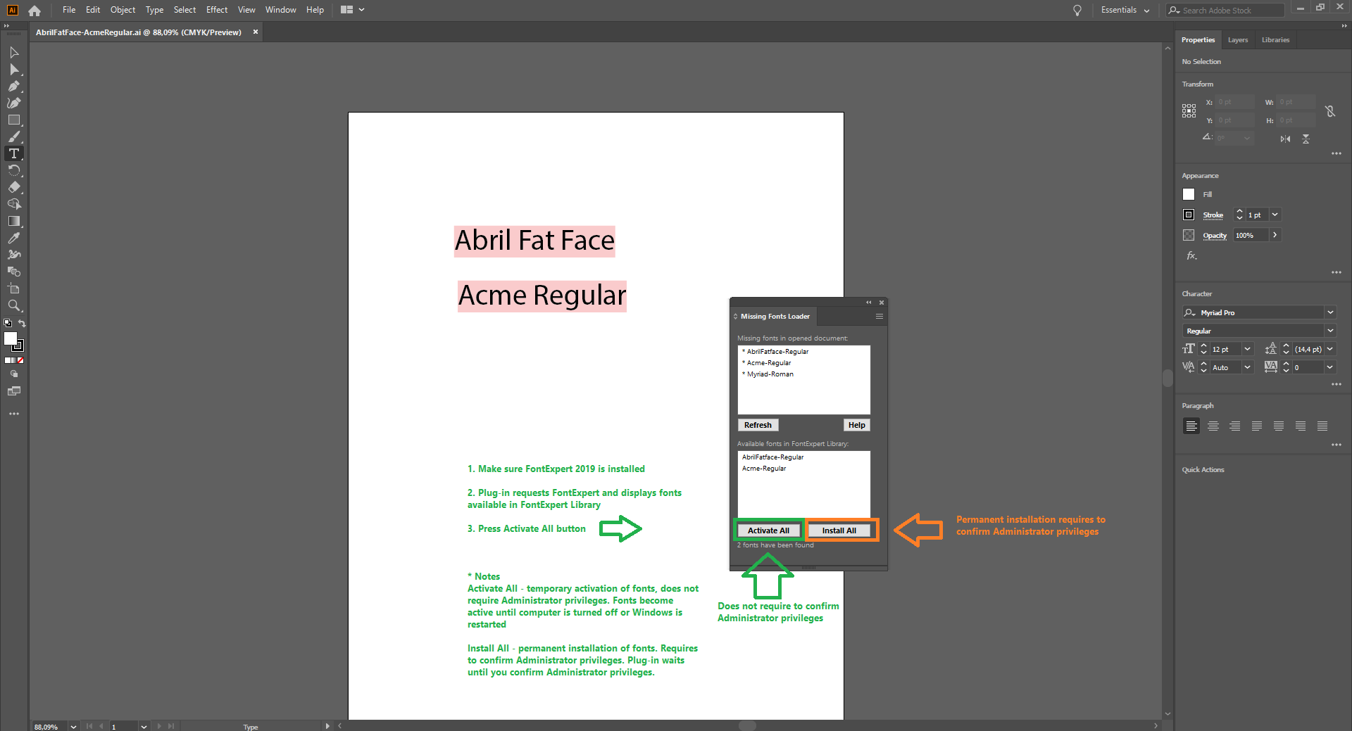Select the Zoom tool
The image size is (1352, 731).
(x=13, y=305)
